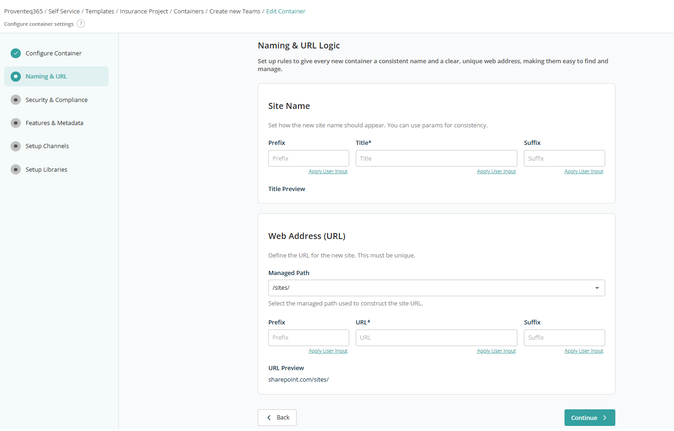Image resolution: width=674 pixels, height=431 pixels.
Task: Open Setup Libraries step
Action: click(x=46, y=169)
